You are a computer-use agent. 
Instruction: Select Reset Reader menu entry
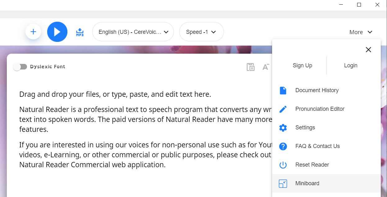coord(326,165)
